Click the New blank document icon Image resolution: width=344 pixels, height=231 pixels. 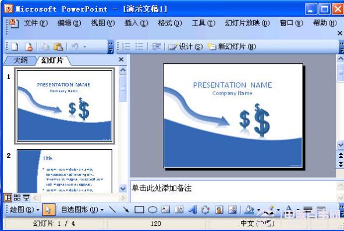tap(15, 46)
